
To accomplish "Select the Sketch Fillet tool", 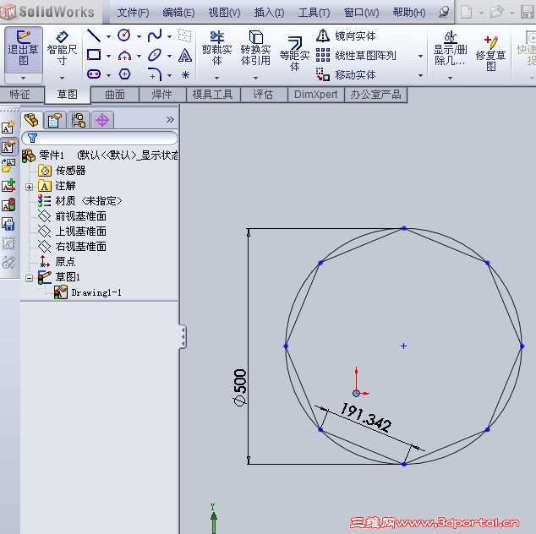I will coord(155,74).
